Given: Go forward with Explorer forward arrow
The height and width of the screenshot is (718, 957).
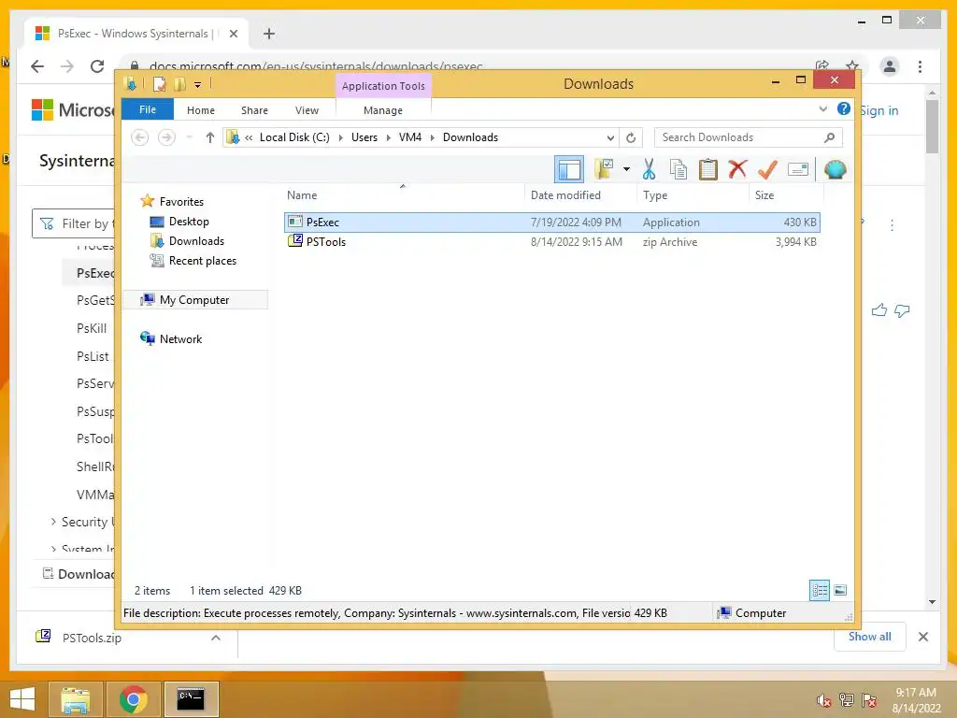Looking at the screenshot, I should pyautogui.click(x=166, y=137).
